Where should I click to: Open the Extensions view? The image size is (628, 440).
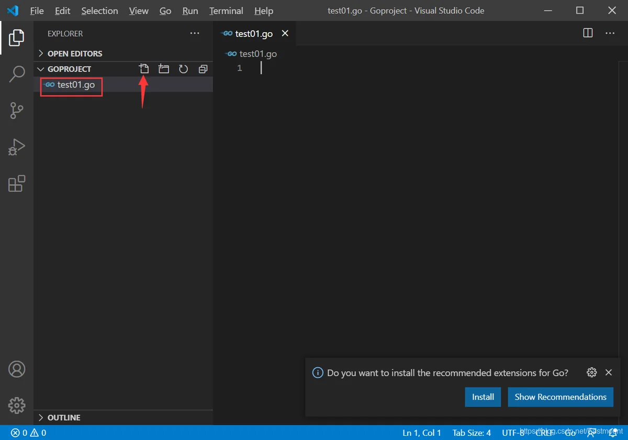click(17, 184)
